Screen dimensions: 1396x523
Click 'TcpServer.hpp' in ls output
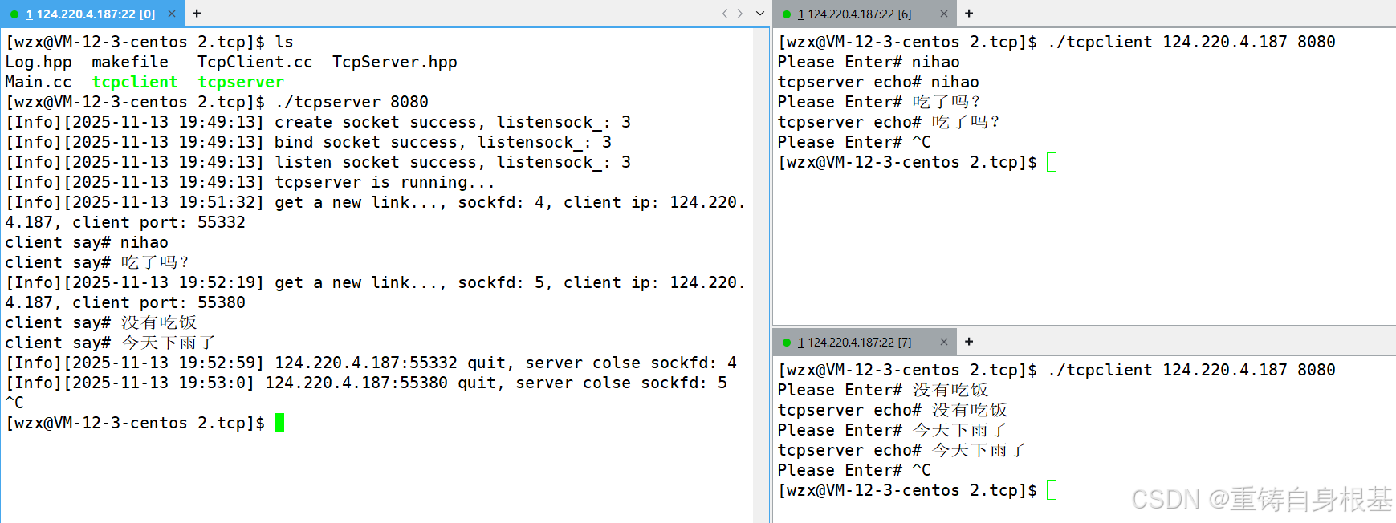coord(395,62)
